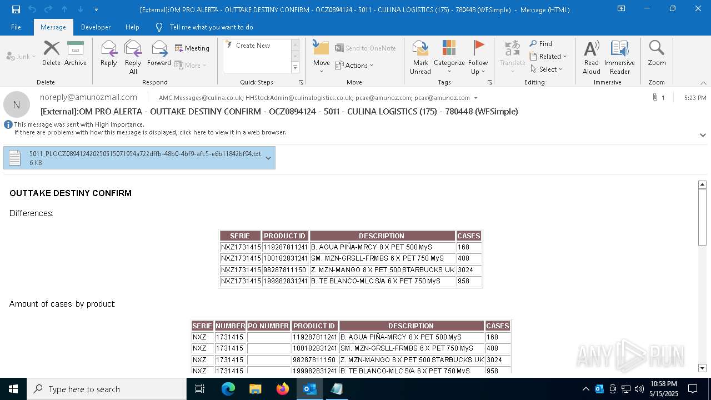
Task: Expand the message header chevron
Action: pyautogui.click(x=703, y=135)
